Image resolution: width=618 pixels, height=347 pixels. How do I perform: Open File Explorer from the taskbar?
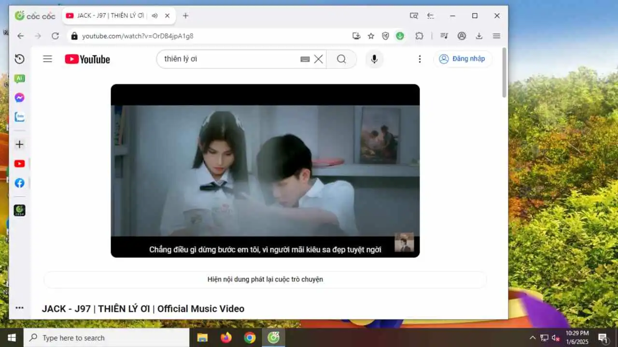[202, 338]
